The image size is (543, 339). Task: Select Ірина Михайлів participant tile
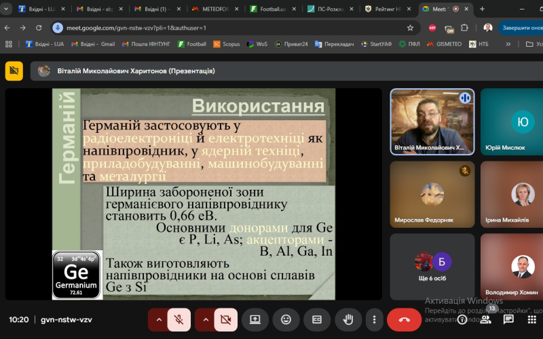(512, 195)
